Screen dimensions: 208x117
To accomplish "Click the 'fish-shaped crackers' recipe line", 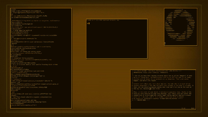I will [28, 76].
